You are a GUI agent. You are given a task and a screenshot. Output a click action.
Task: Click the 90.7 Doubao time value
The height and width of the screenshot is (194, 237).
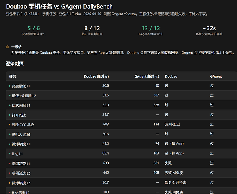(x=106, y=182)
